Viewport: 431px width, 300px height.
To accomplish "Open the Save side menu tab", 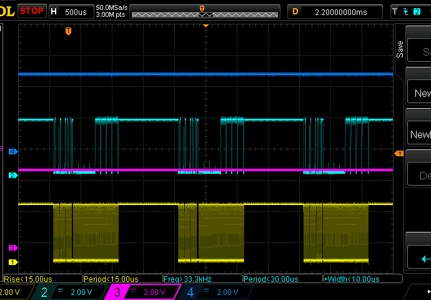I will click(400, 49).
